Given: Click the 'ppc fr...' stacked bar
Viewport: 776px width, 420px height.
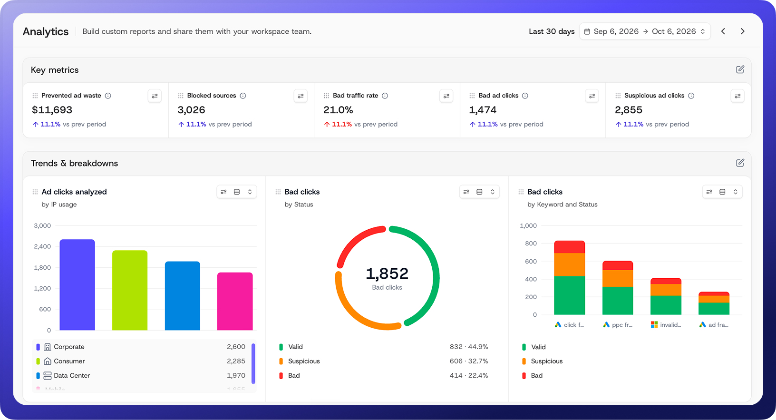Looking at the screenshot, I should tap(618, 288).
